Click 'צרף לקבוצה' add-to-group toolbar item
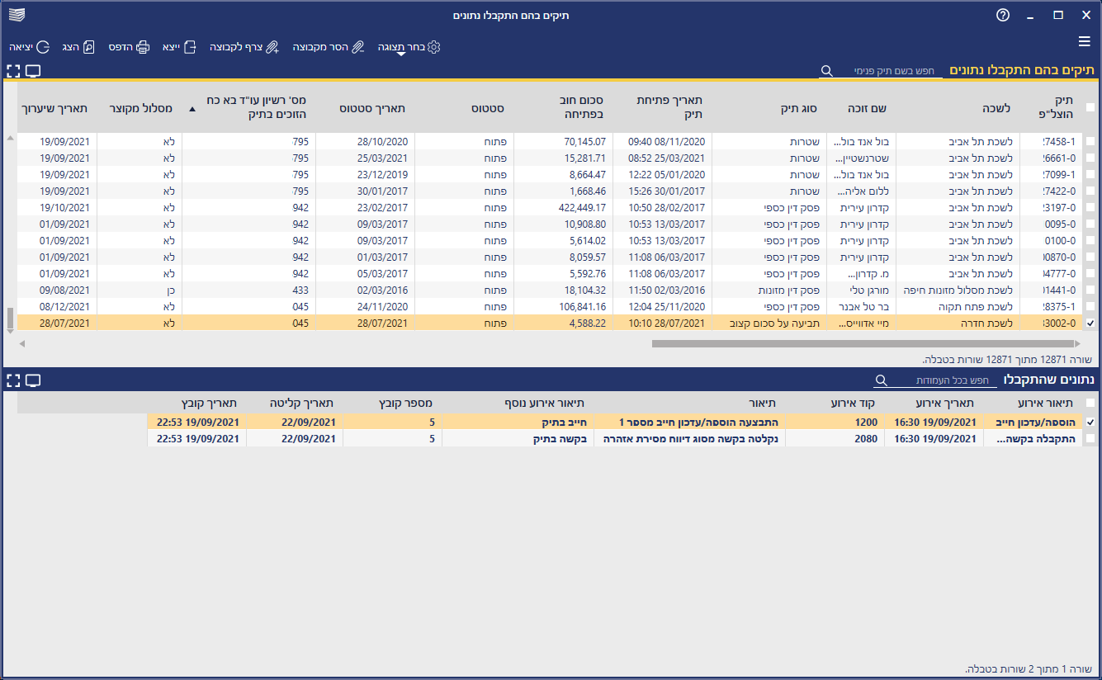This screenshot has width=1102, height=680. (x=244, y=47)
